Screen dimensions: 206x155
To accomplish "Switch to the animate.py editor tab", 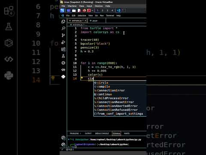I will pyautogui.click(x=77, y=21).
